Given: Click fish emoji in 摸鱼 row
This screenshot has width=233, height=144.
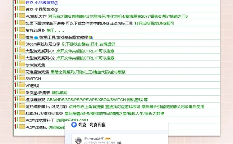Looking at the screenshot, I should (36, 38).
